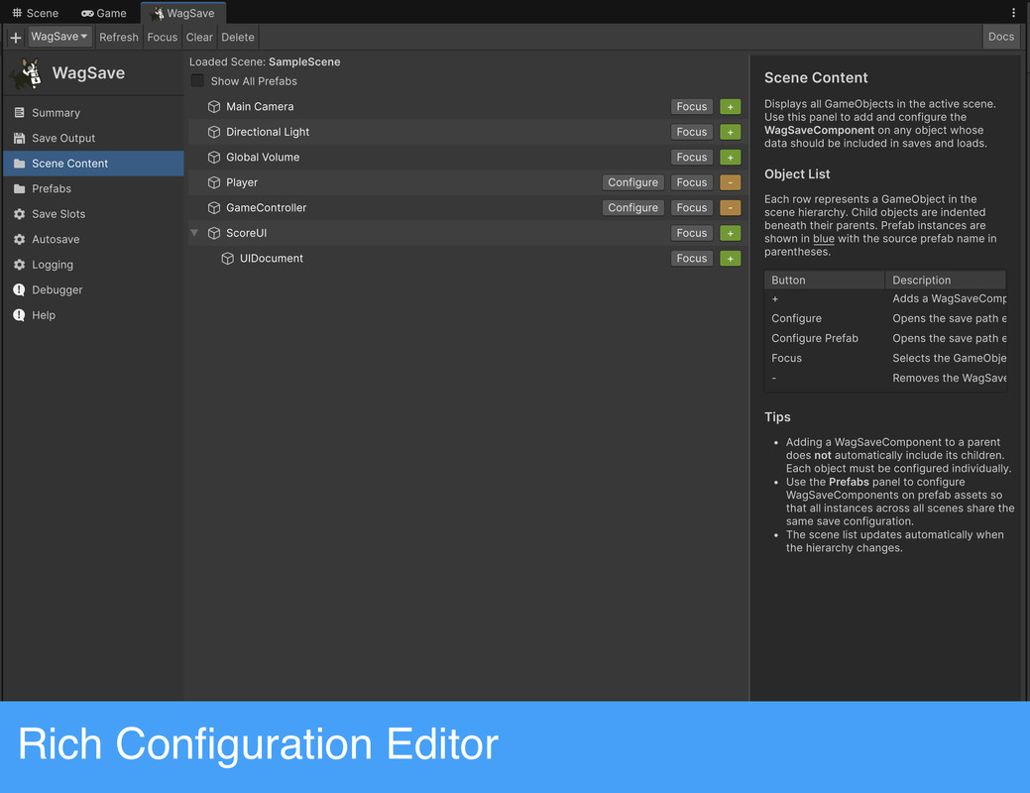Focus the Main Camera object
The height and width of the screenshot is (793, 1030).
coord(692,106)
